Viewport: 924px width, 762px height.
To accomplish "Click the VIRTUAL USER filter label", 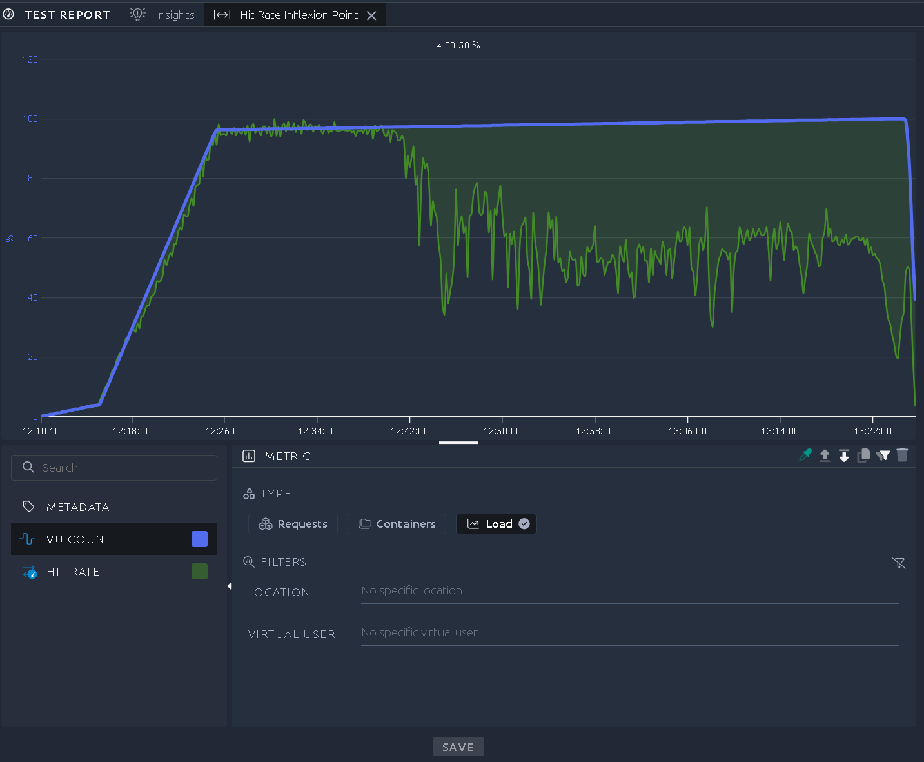I will coord(291,634).
